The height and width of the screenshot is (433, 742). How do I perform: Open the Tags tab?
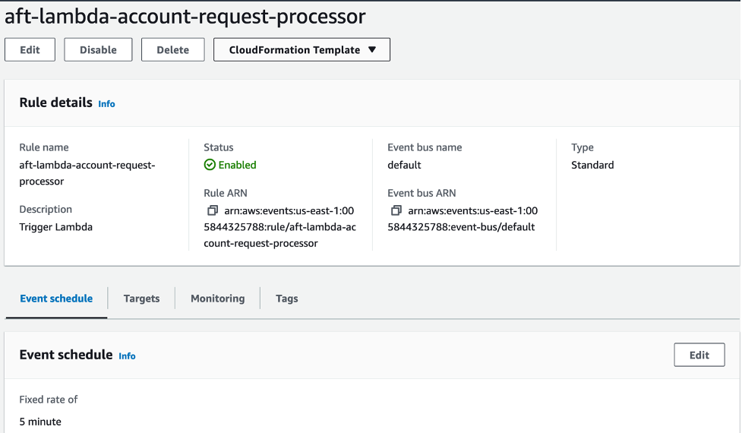coord(287,299)
